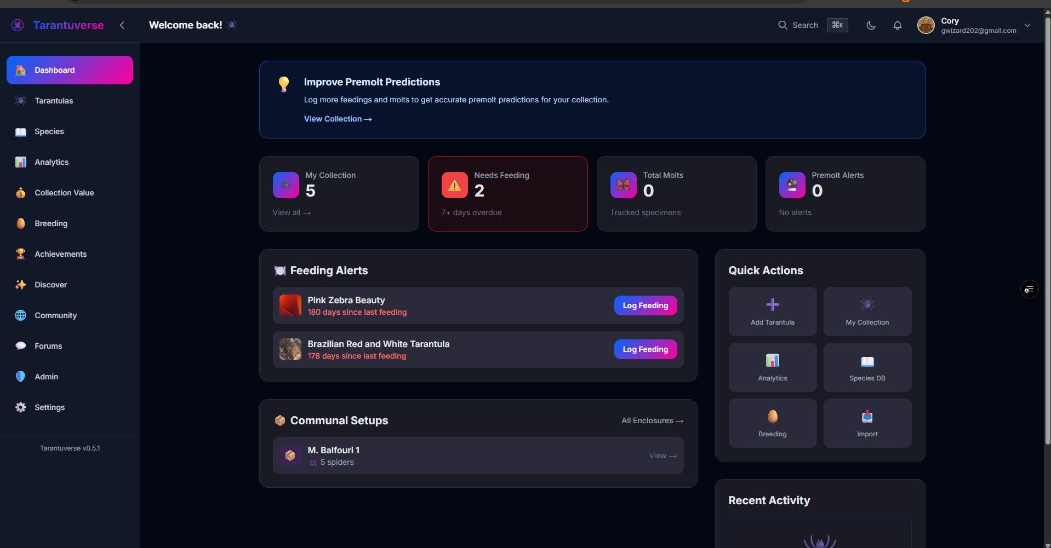The height and width of the screenshot is (548, 1051).
Task: Click the Collection Value money bag icon
Action: [x=21, y=193]
